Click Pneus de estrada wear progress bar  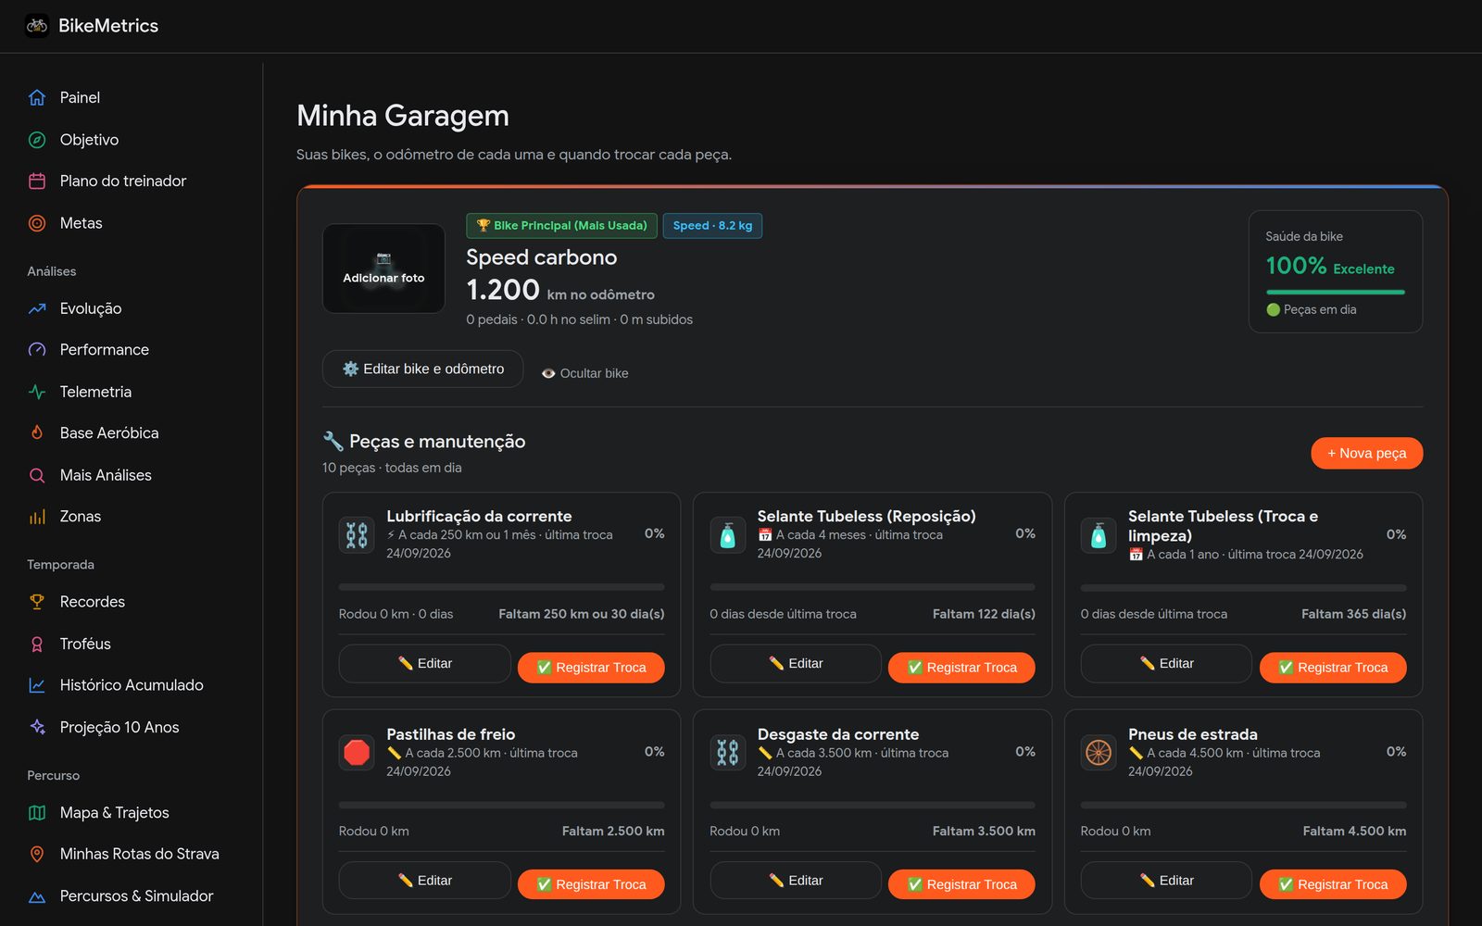[x=1243, y=805]
